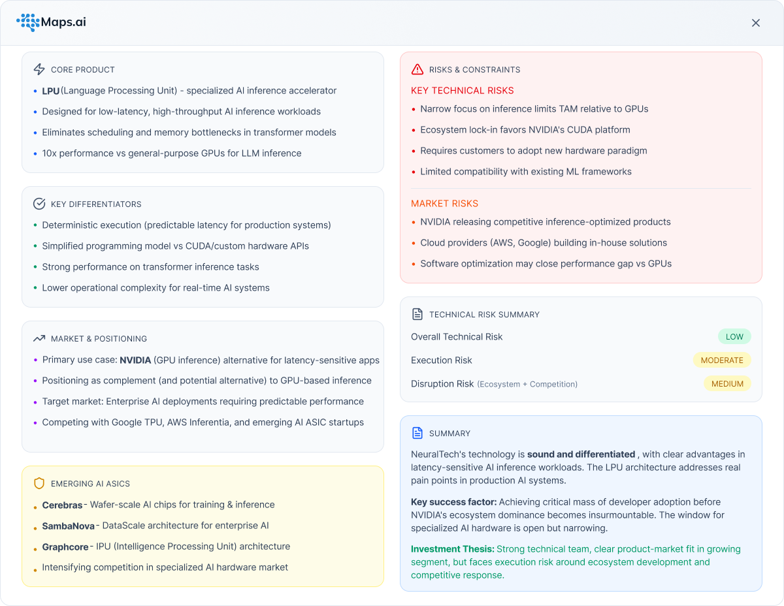
Task: Click the Overall Technical Risk row label
Action: tap(457, 337)
